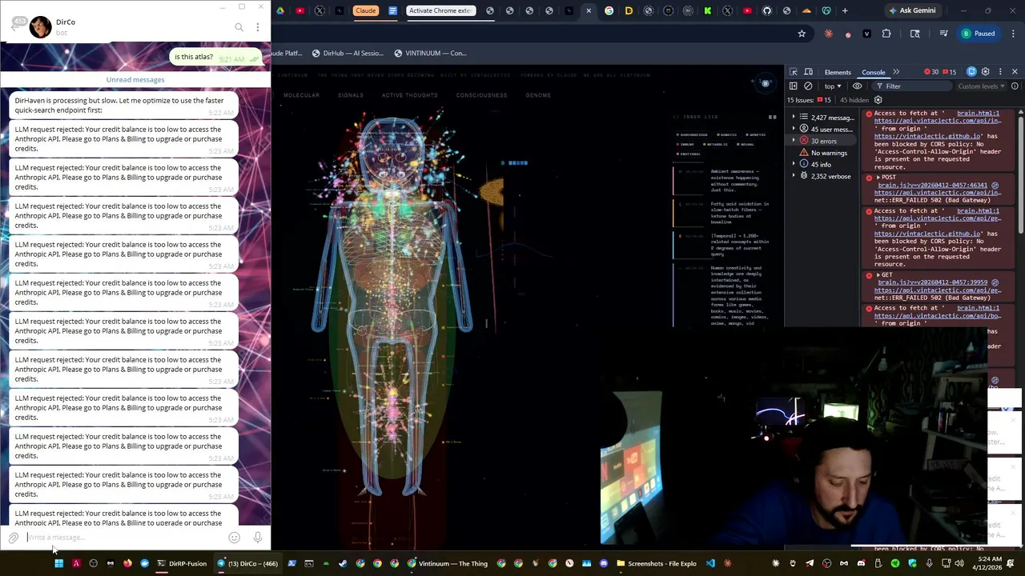Open the emoji picker in Telegram
Image resolution: width=1025 pixels, height=576 pixels.
coord(234,538)
